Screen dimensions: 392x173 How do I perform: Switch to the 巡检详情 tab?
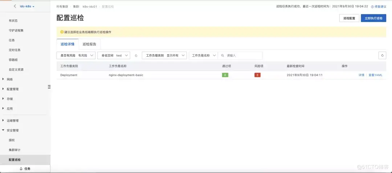(x=68, y=44)
